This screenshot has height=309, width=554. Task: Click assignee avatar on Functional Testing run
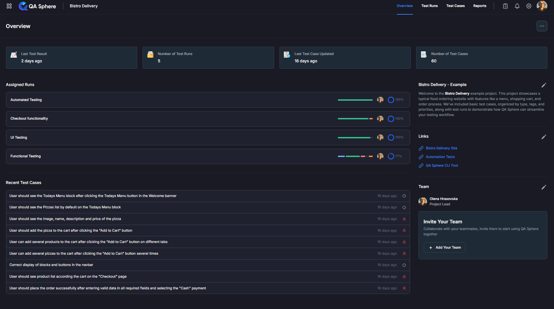click(x=380, y=156)
